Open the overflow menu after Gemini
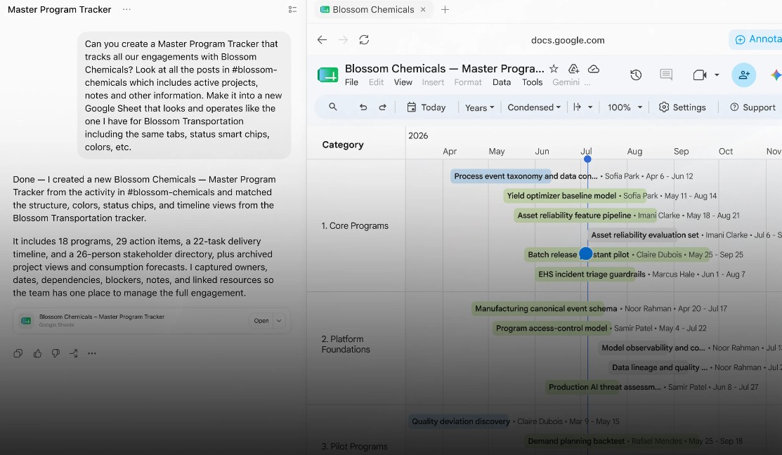This screenshot has height=455, width=782. pos(587,83)
